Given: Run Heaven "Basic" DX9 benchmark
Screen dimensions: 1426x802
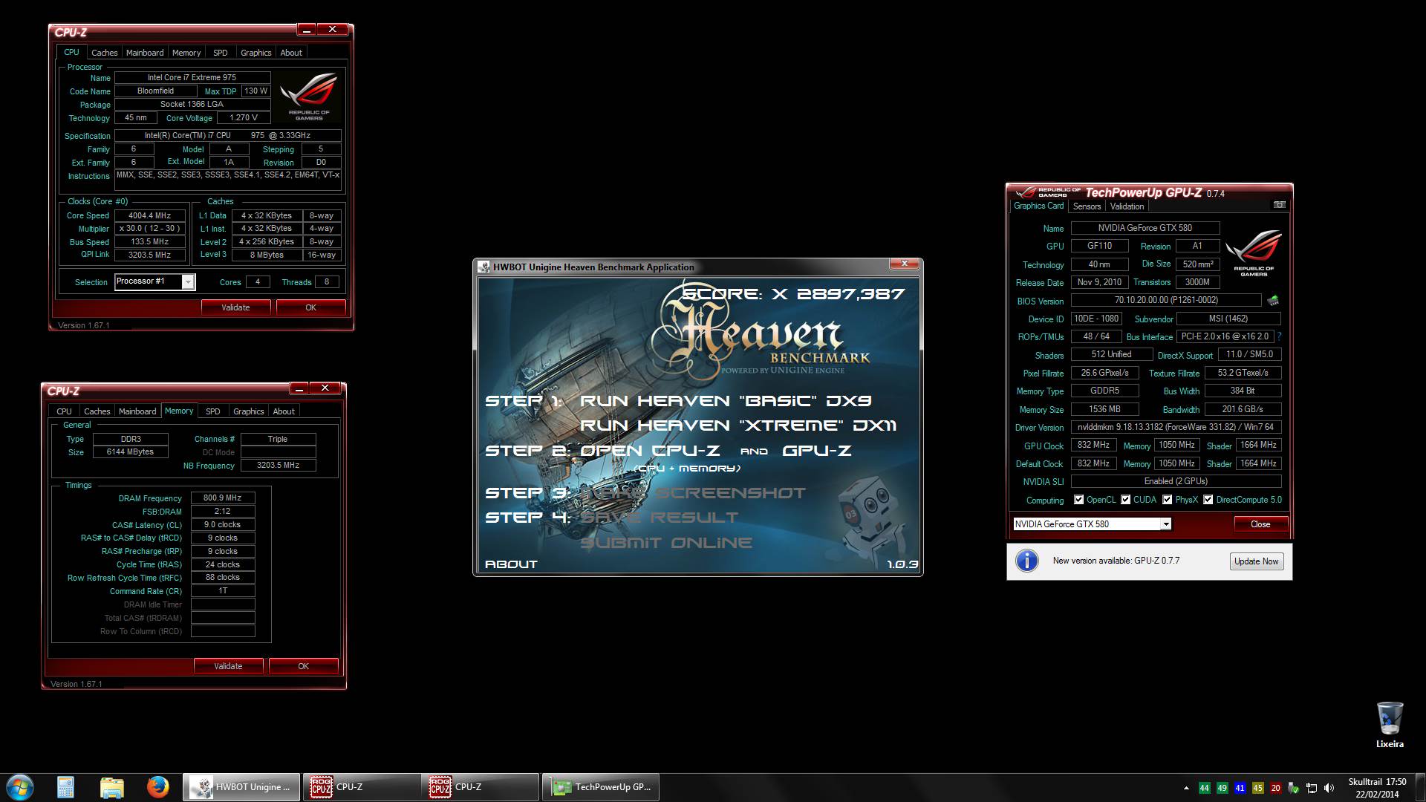Looking at the screenshot, I should [725, 401].
